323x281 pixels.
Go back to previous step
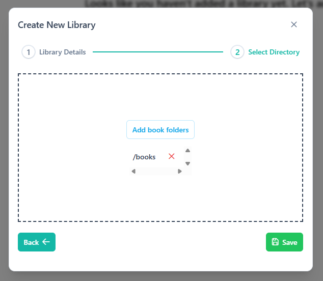tap(37, 242)
